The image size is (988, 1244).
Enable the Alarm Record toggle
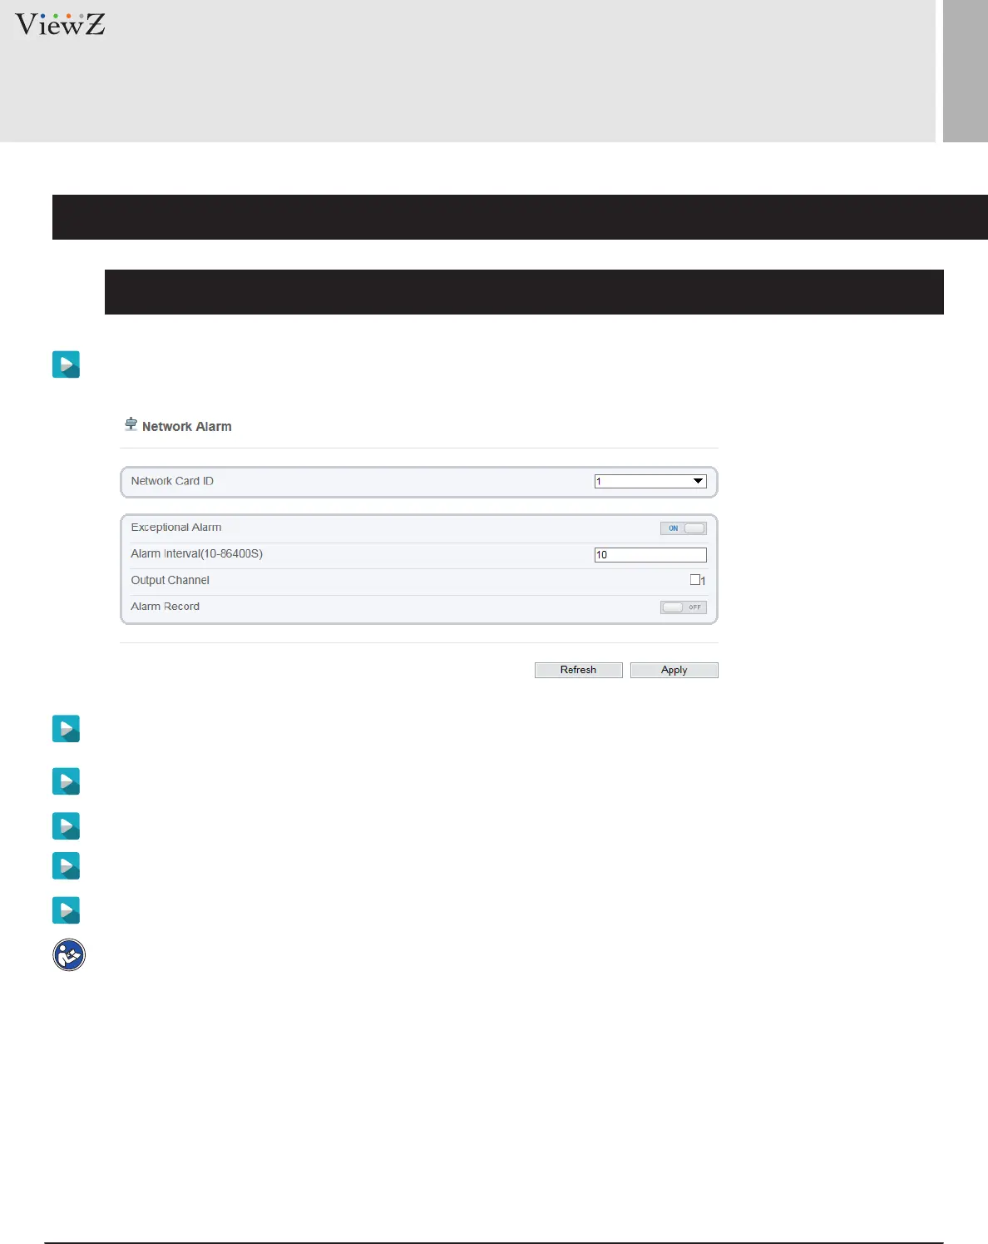click(683, 607)
